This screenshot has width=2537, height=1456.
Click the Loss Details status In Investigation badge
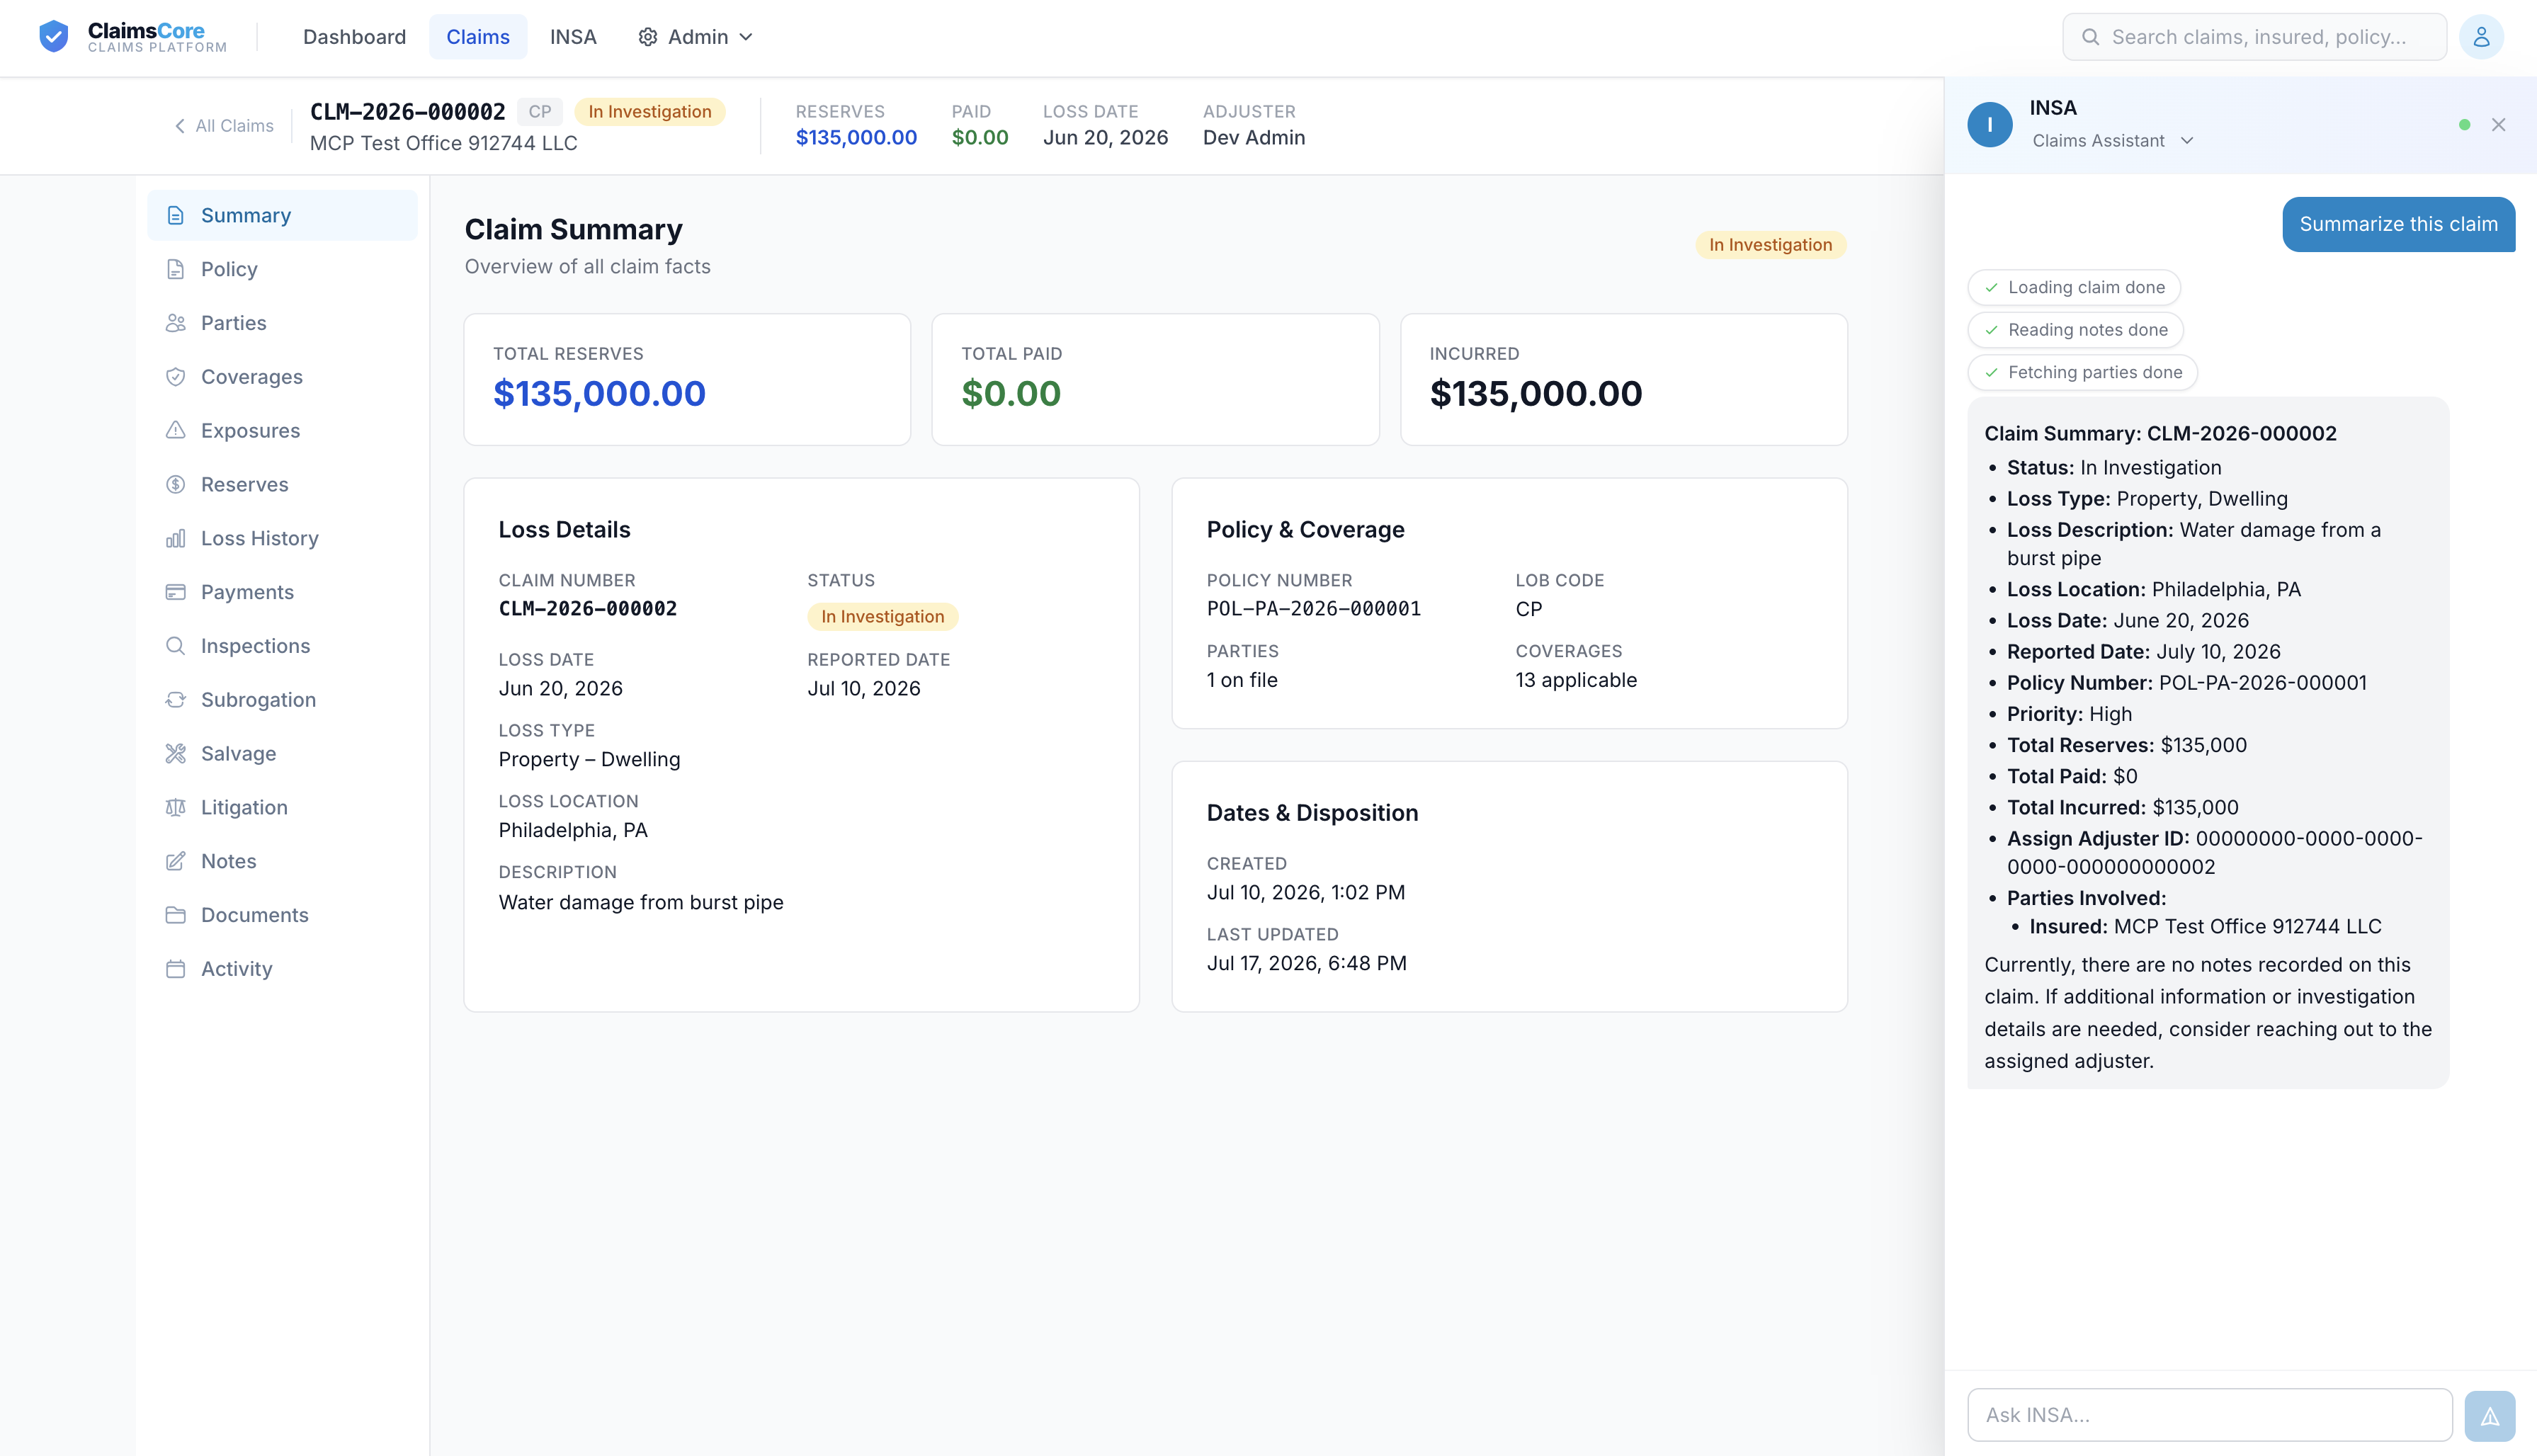coord(882,617)
